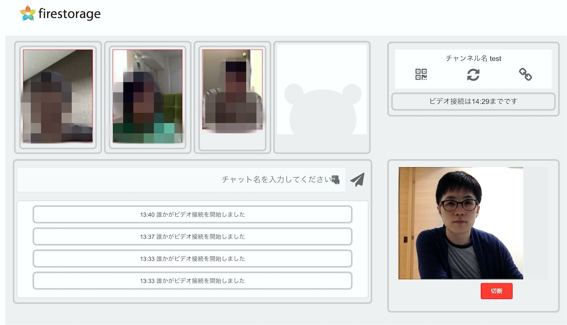Viewport: 567px width, 325px height.
Task: Click the ビデオ接続は14:29までです bar
Action: click(x=473, y=101)
